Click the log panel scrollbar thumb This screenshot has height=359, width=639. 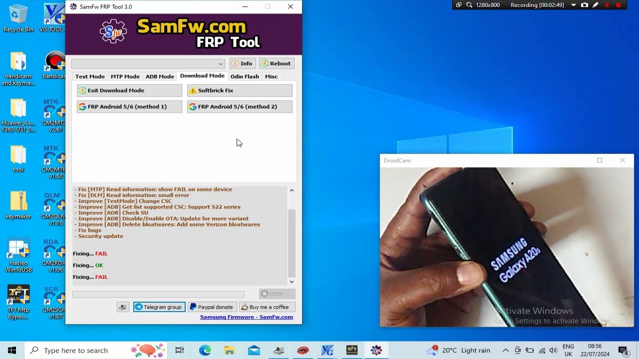292,243
